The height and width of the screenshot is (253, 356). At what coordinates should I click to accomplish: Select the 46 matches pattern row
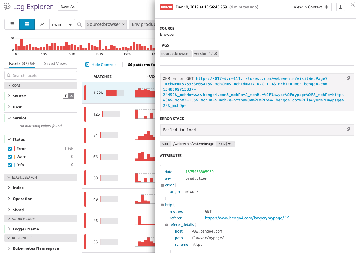click(119, 221)
